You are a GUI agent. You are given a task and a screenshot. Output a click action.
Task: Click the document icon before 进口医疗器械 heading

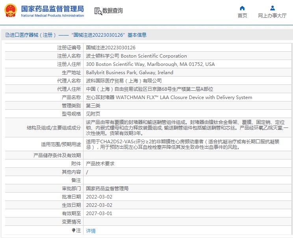[7, 35]
